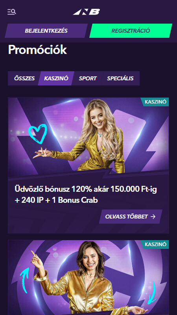Viewport: 177px width, 315px height.
Task: Click the Kaszinó badge on the second promo card
Action: pyautogui.click(x=155, y=244)
